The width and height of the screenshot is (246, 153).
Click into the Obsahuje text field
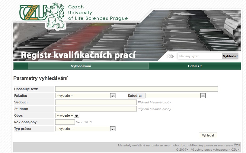coord(136,89)
